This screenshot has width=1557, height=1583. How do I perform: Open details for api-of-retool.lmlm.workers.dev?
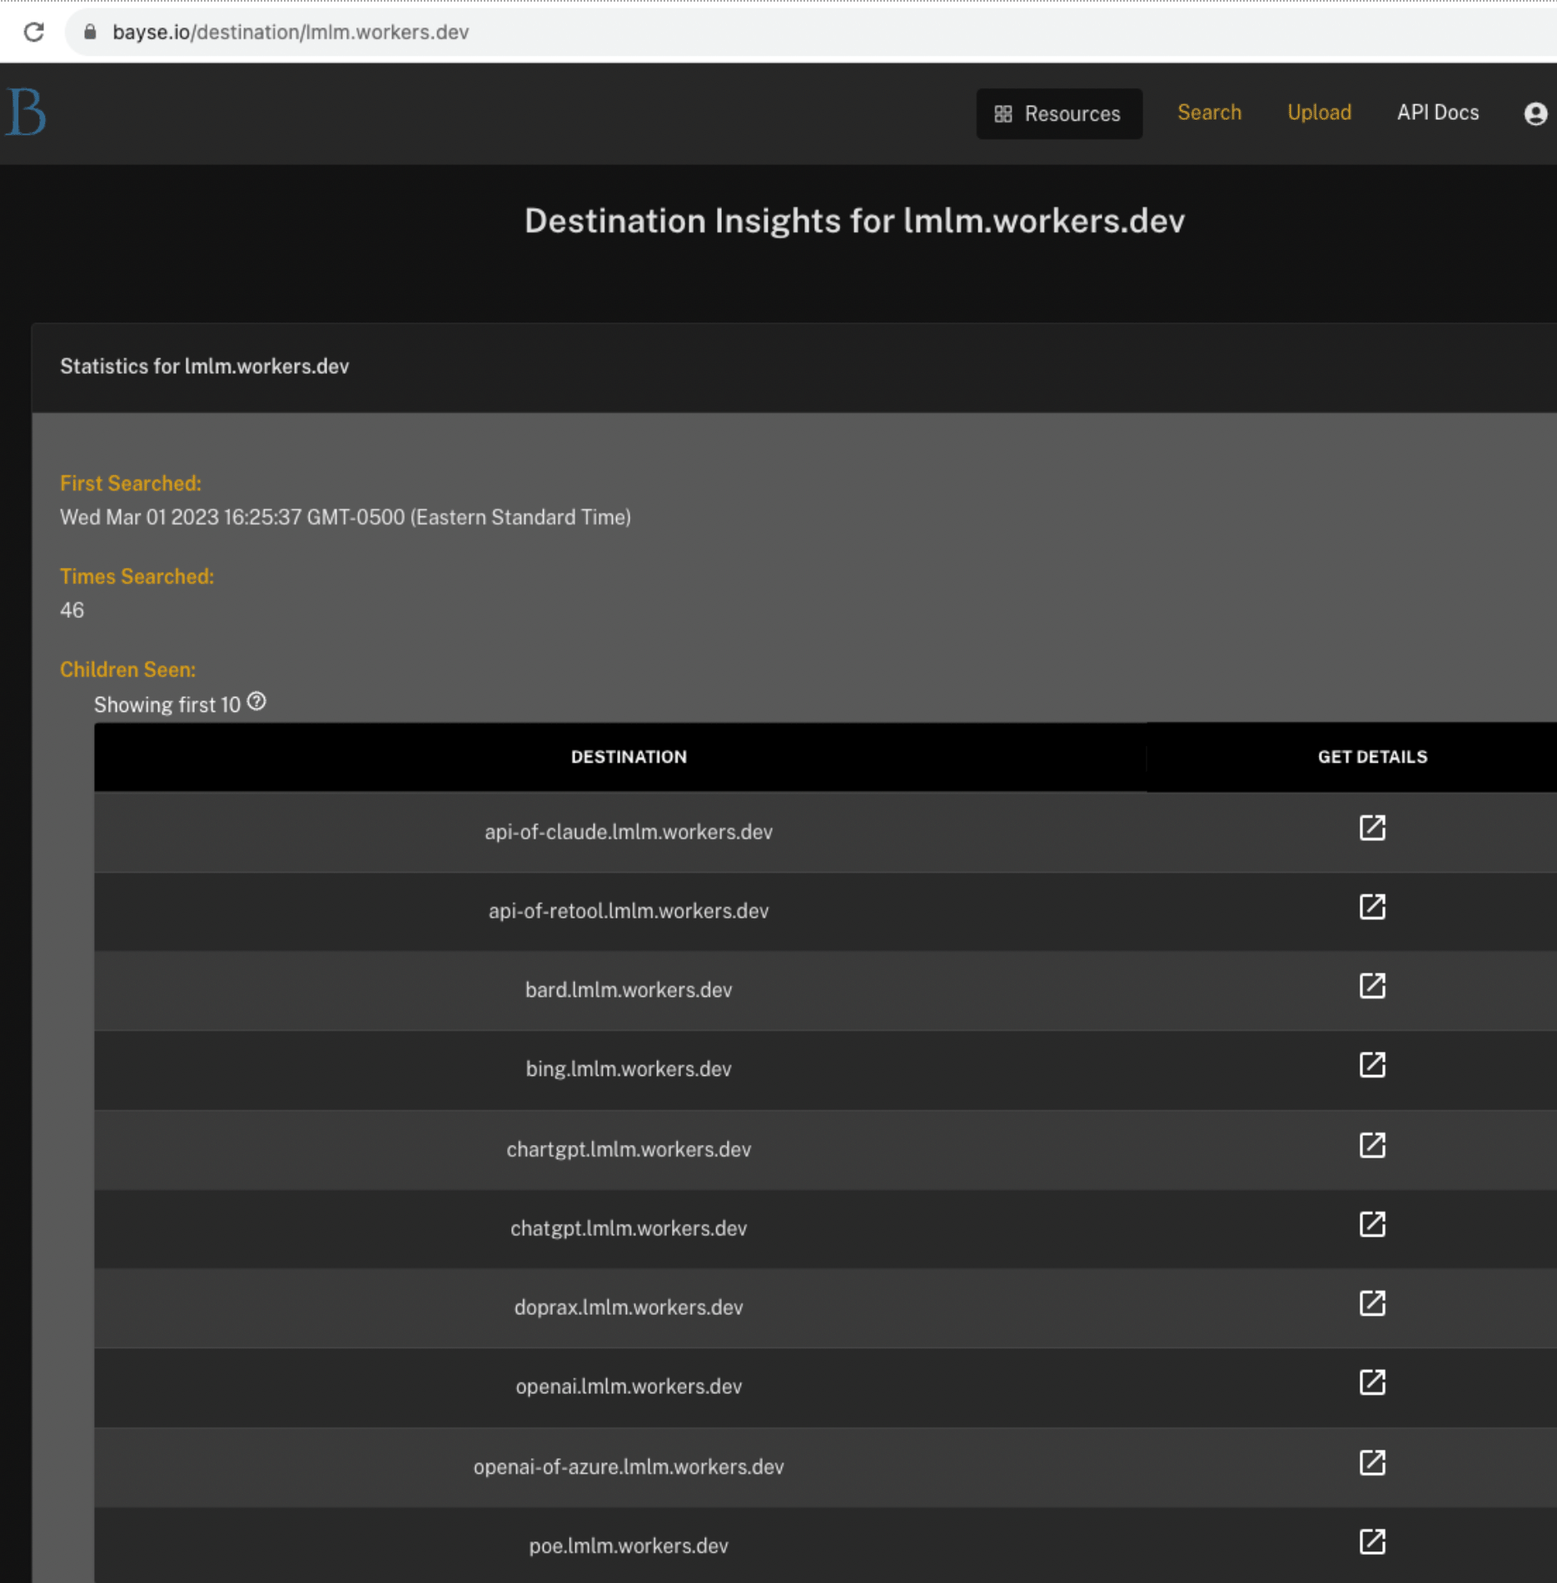tap(1372, 907)
